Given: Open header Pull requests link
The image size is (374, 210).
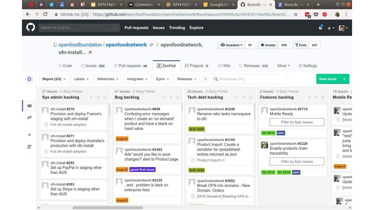Looking at the screenshot, I should point(137,28).
